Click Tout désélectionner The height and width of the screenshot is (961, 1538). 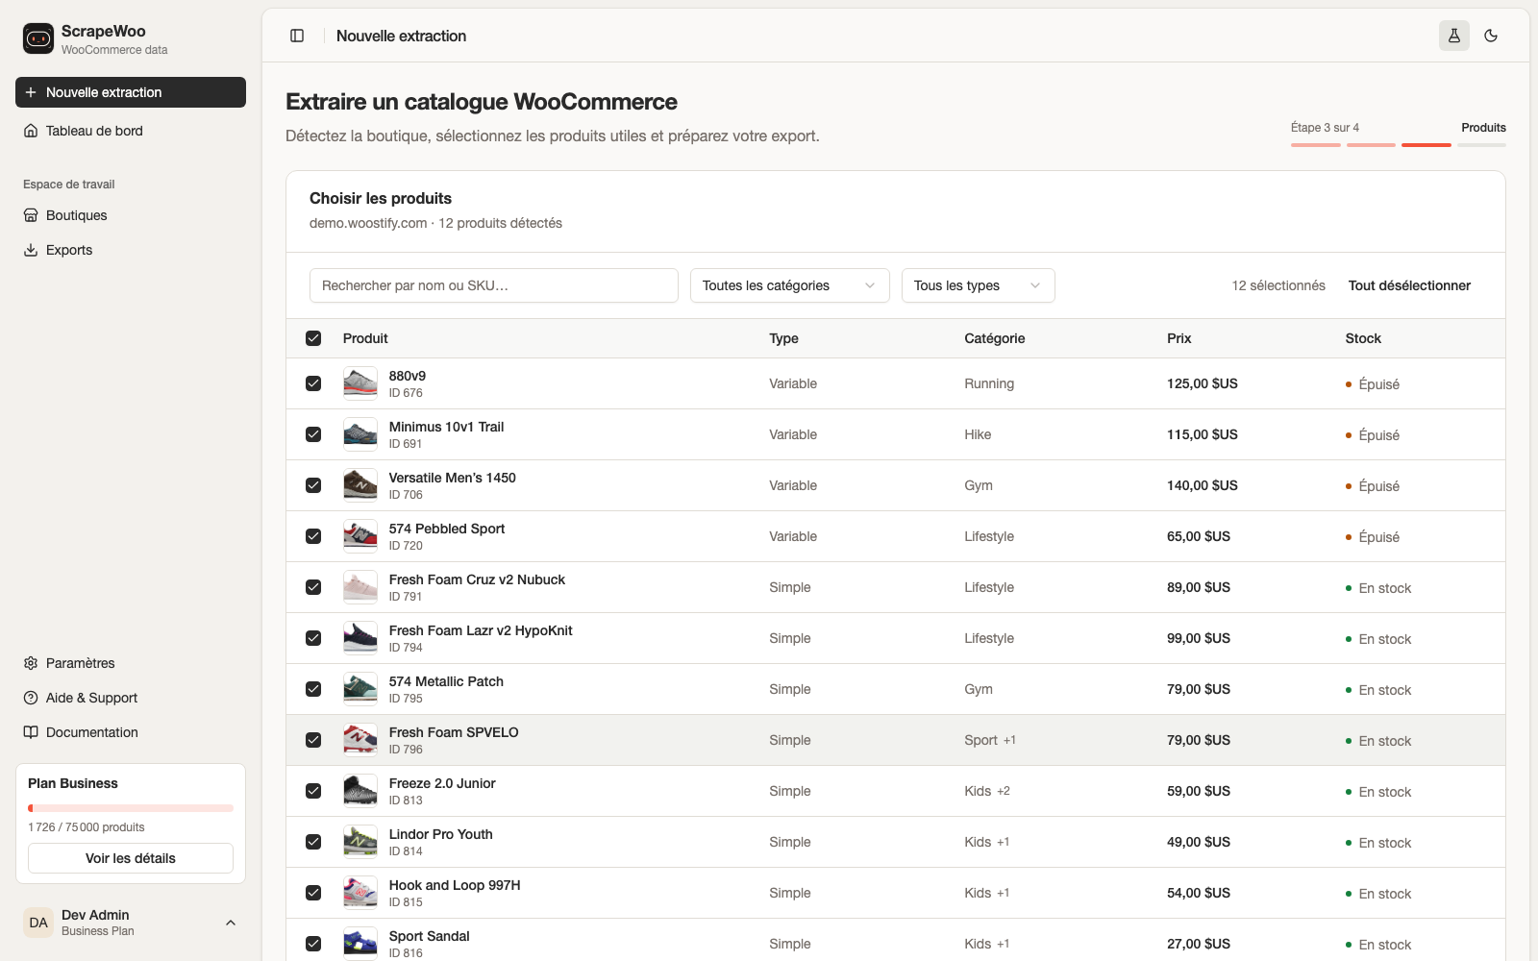coord(1409,285)
